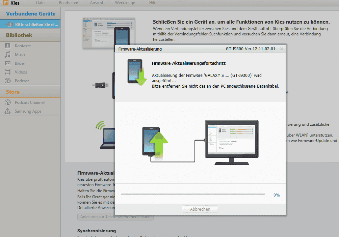Open Kontakte in the library
The height and width of the screenshot is (237, 339).
[23, 46]
